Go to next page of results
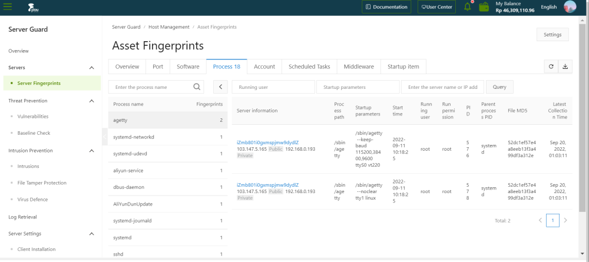The width and height of the screenshot is (589, 262). pyautogui.click(x=565, y=220)
